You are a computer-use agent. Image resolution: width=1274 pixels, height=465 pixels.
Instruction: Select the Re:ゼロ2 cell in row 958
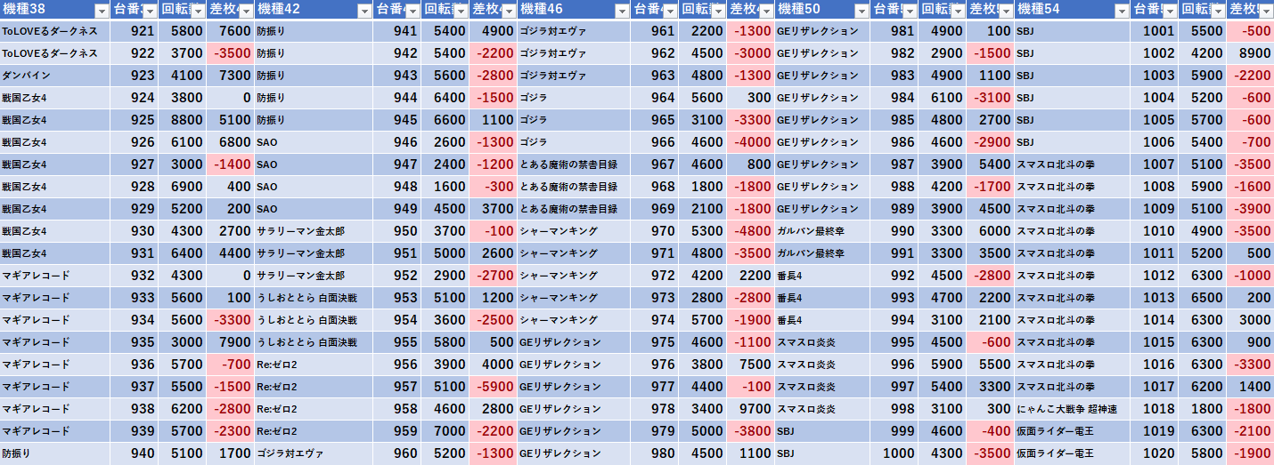[313, 409]
